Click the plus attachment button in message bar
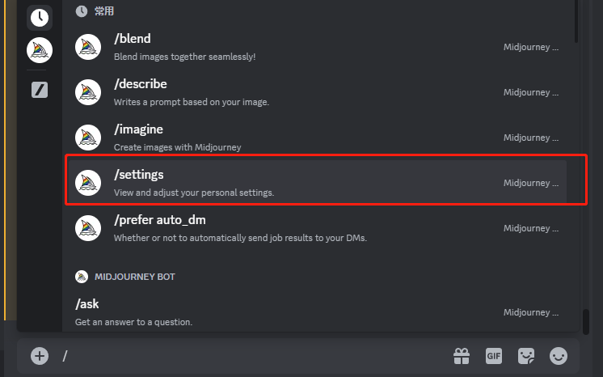The height and width of the screenshot is (377, 603). 40,356
